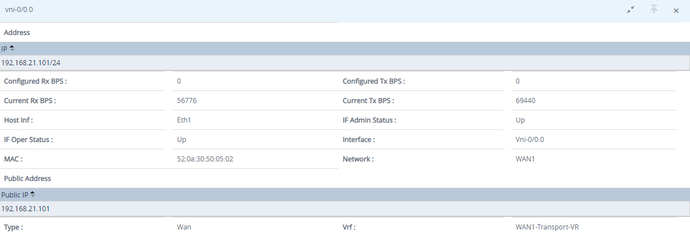Sort the IP column using its arrows
The width and height of the screenshot is (690, 245).
(12, 49)
